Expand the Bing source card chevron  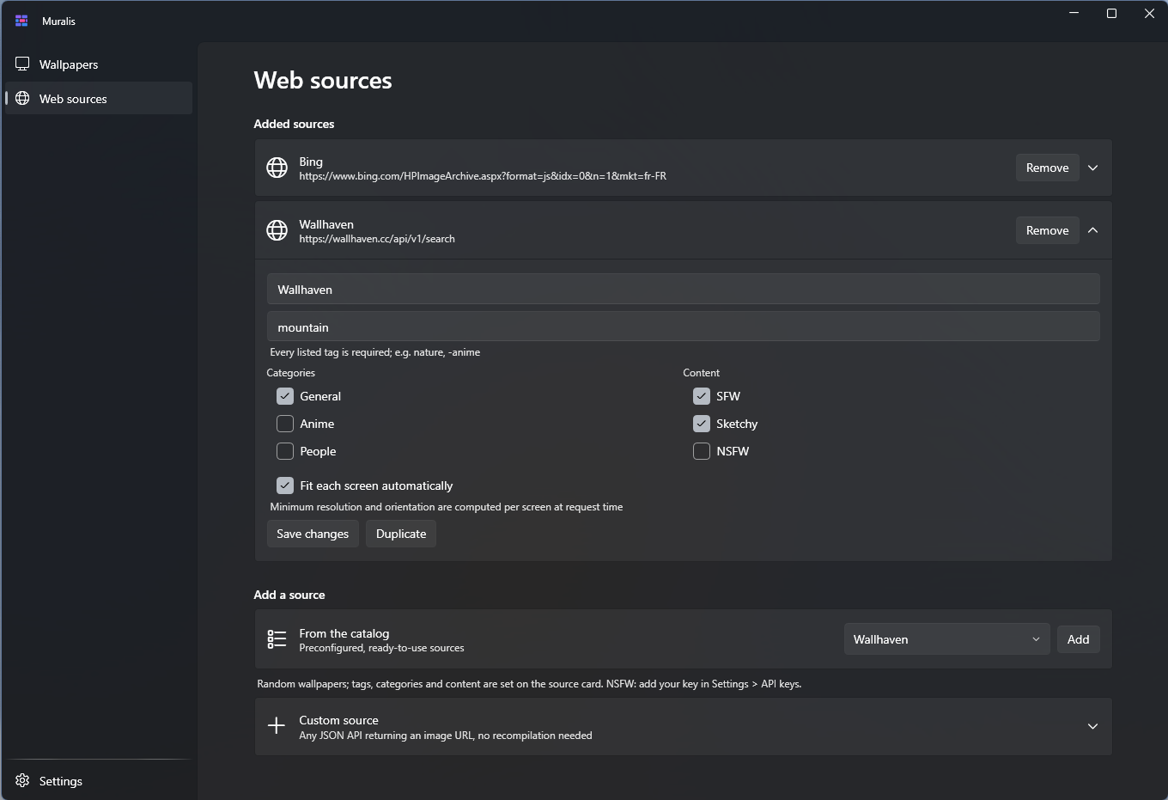(x=1092, y=168)
